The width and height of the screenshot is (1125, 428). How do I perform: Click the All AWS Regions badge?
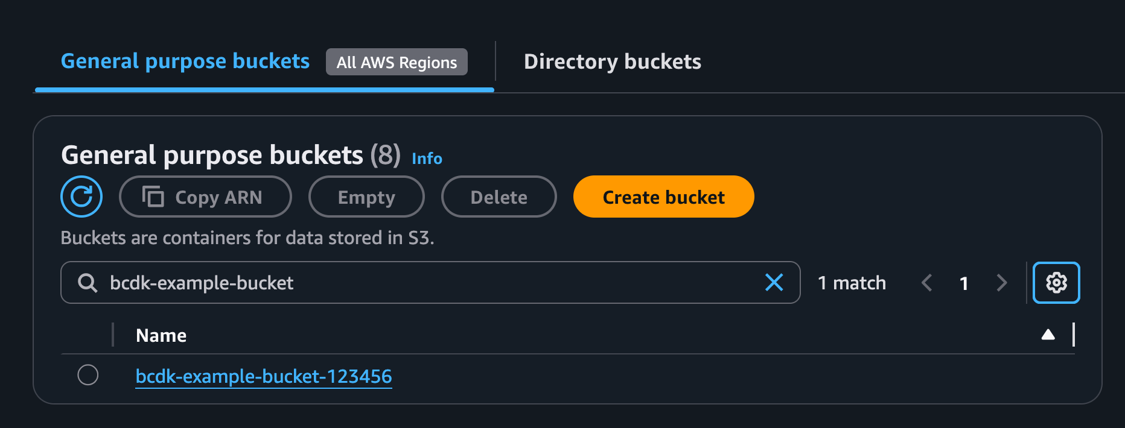point(396,61)
